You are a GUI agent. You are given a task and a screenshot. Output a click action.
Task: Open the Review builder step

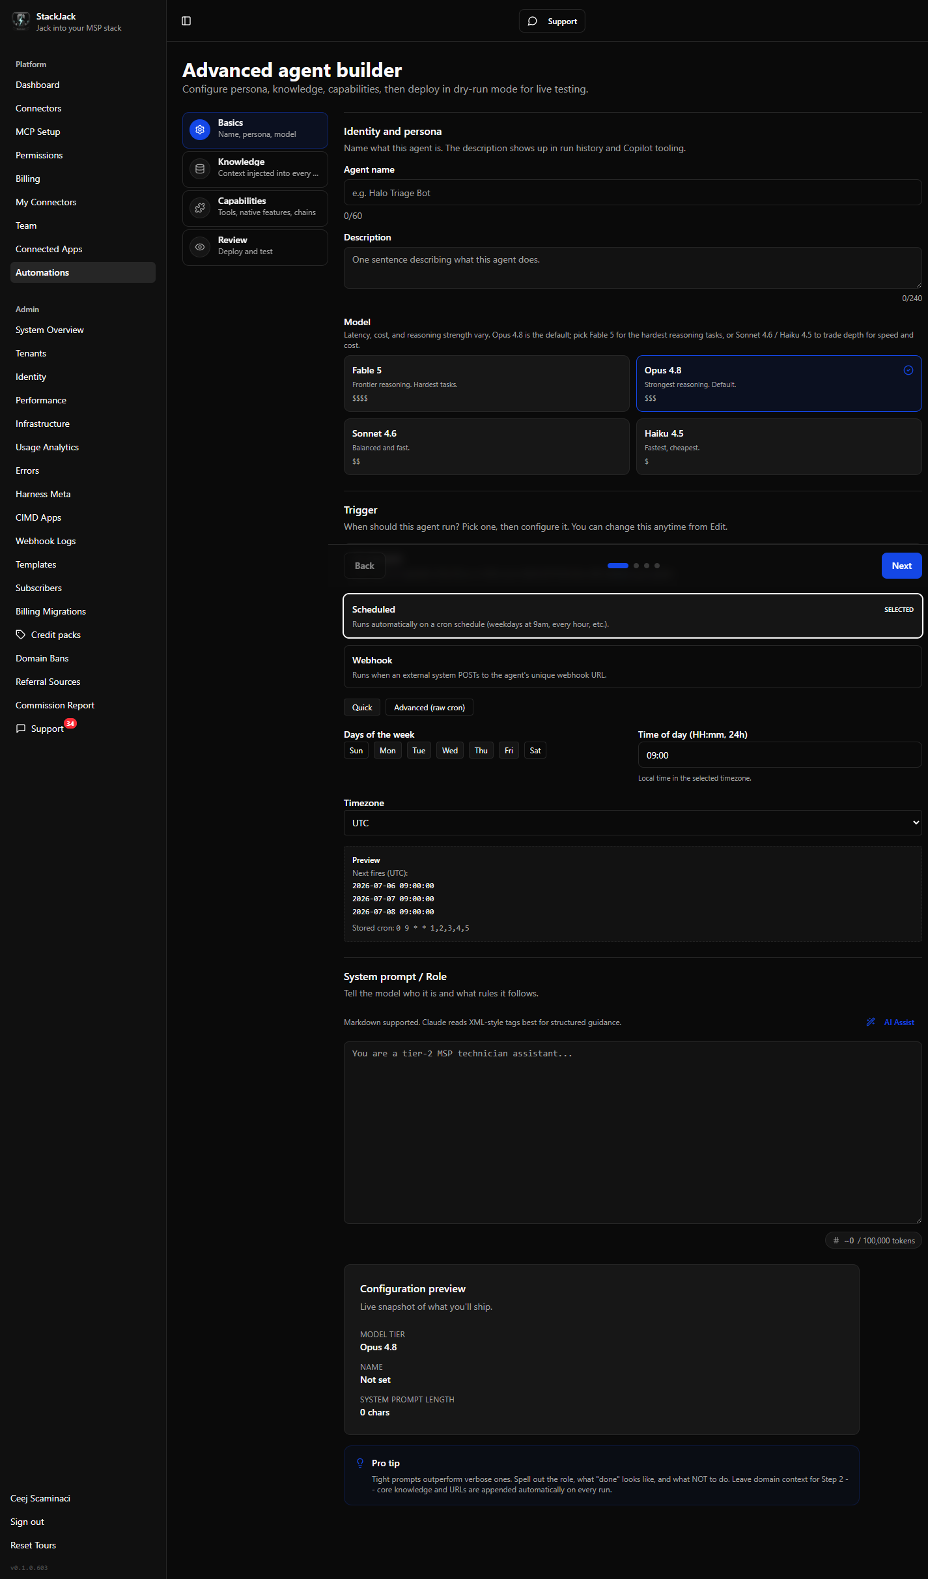pos(255,247)
